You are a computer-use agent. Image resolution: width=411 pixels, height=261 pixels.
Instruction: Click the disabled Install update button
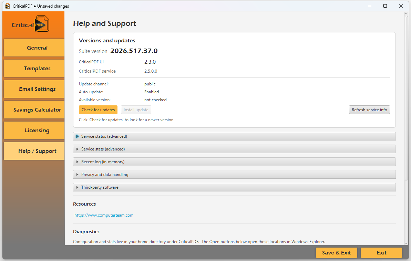(x=136, y=110)
